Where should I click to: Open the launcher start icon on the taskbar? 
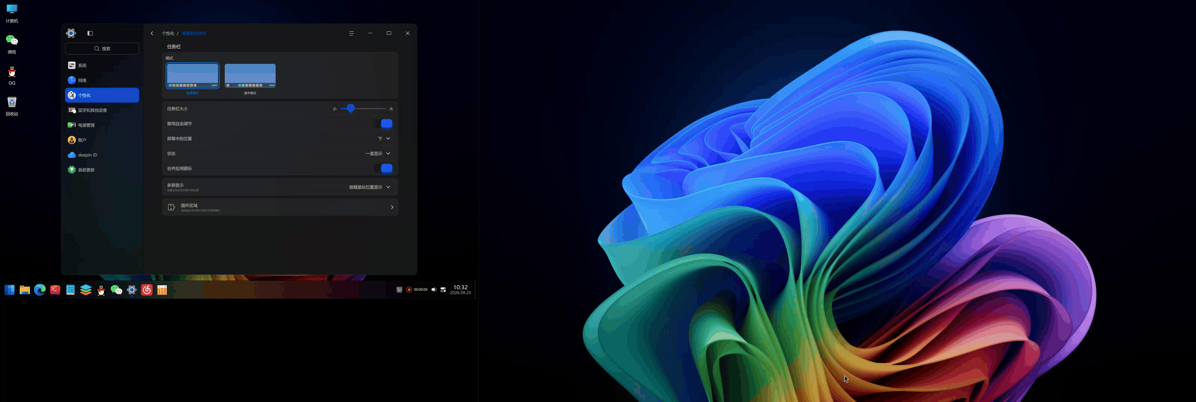[x=9, y=290]
